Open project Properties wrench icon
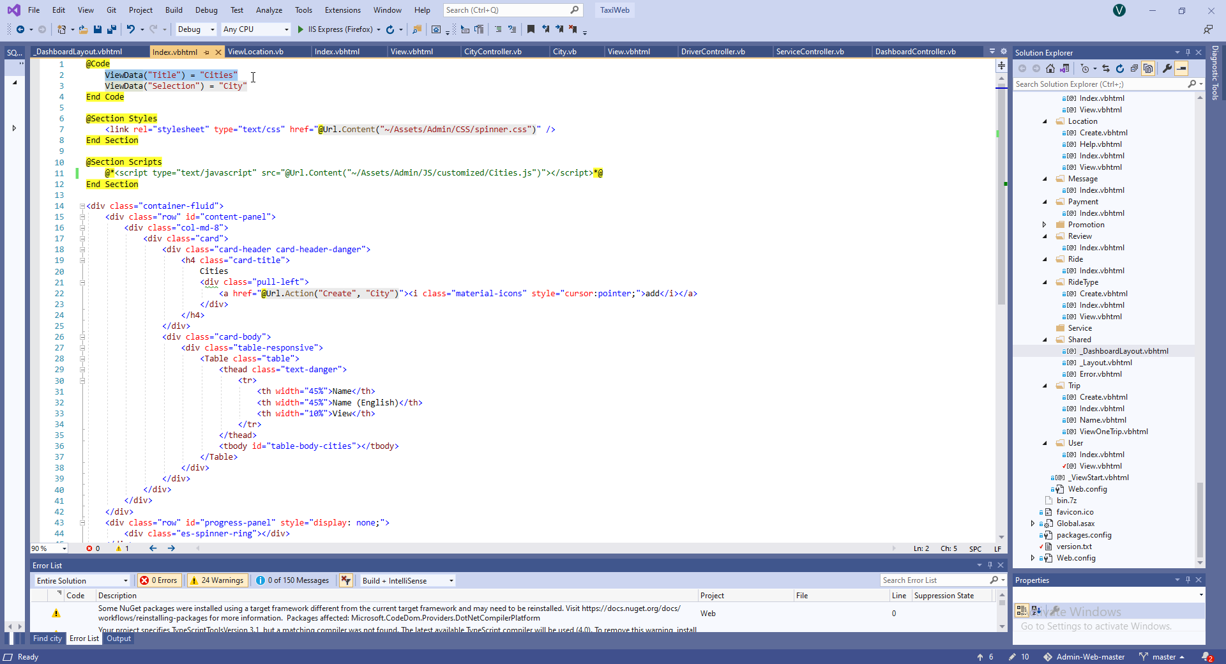This screenshot has width=1226, height=664. 1167,68
